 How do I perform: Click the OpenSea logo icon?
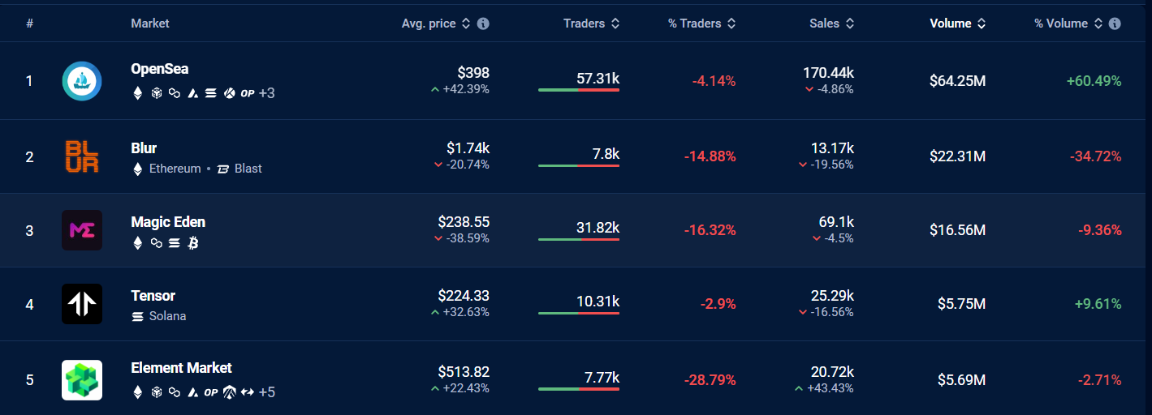(x=81, y=81)
